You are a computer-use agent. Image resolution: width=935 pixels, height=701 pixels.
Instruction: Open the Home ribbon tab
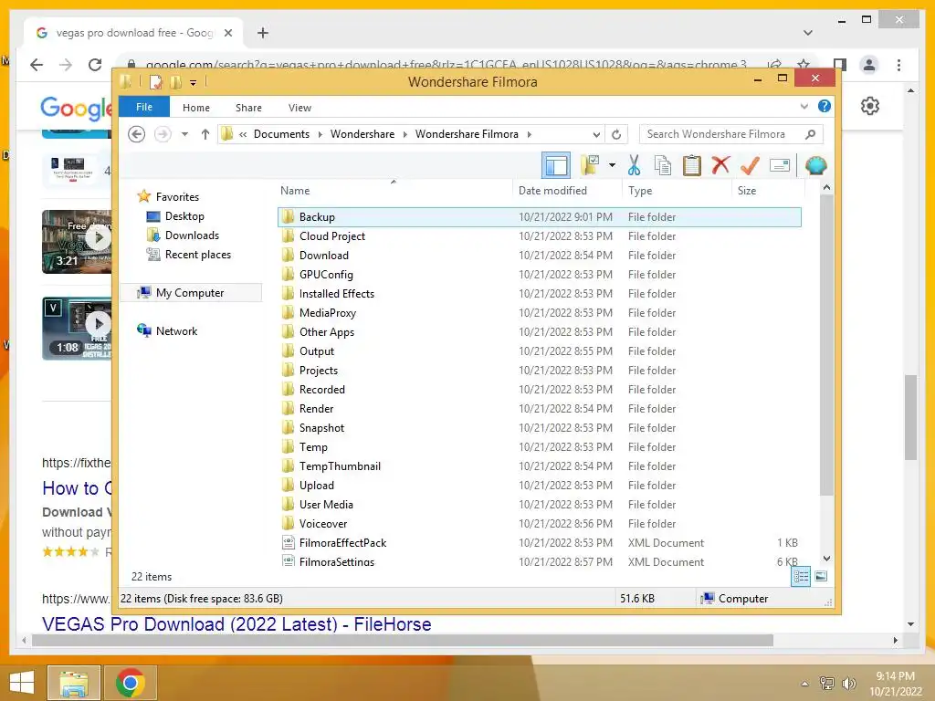[x=196, y=108]
